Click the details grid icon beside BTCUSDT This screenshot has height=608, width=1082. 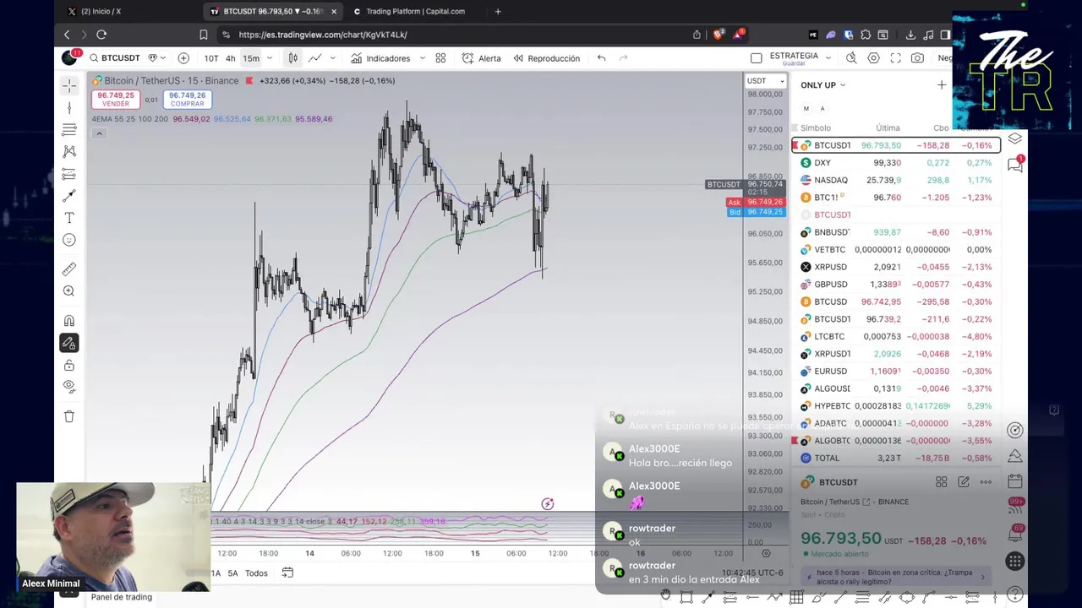(x=941, y=482)
